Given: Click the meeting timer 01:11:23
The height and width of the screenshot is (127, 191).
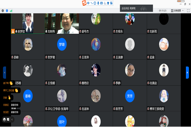Looking at the screenshot, I should pos(162,11).
